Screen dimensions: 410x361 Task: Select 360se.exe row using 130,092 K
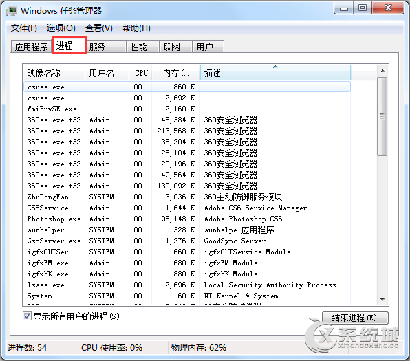pyautogui.click(x=187, y=186)
